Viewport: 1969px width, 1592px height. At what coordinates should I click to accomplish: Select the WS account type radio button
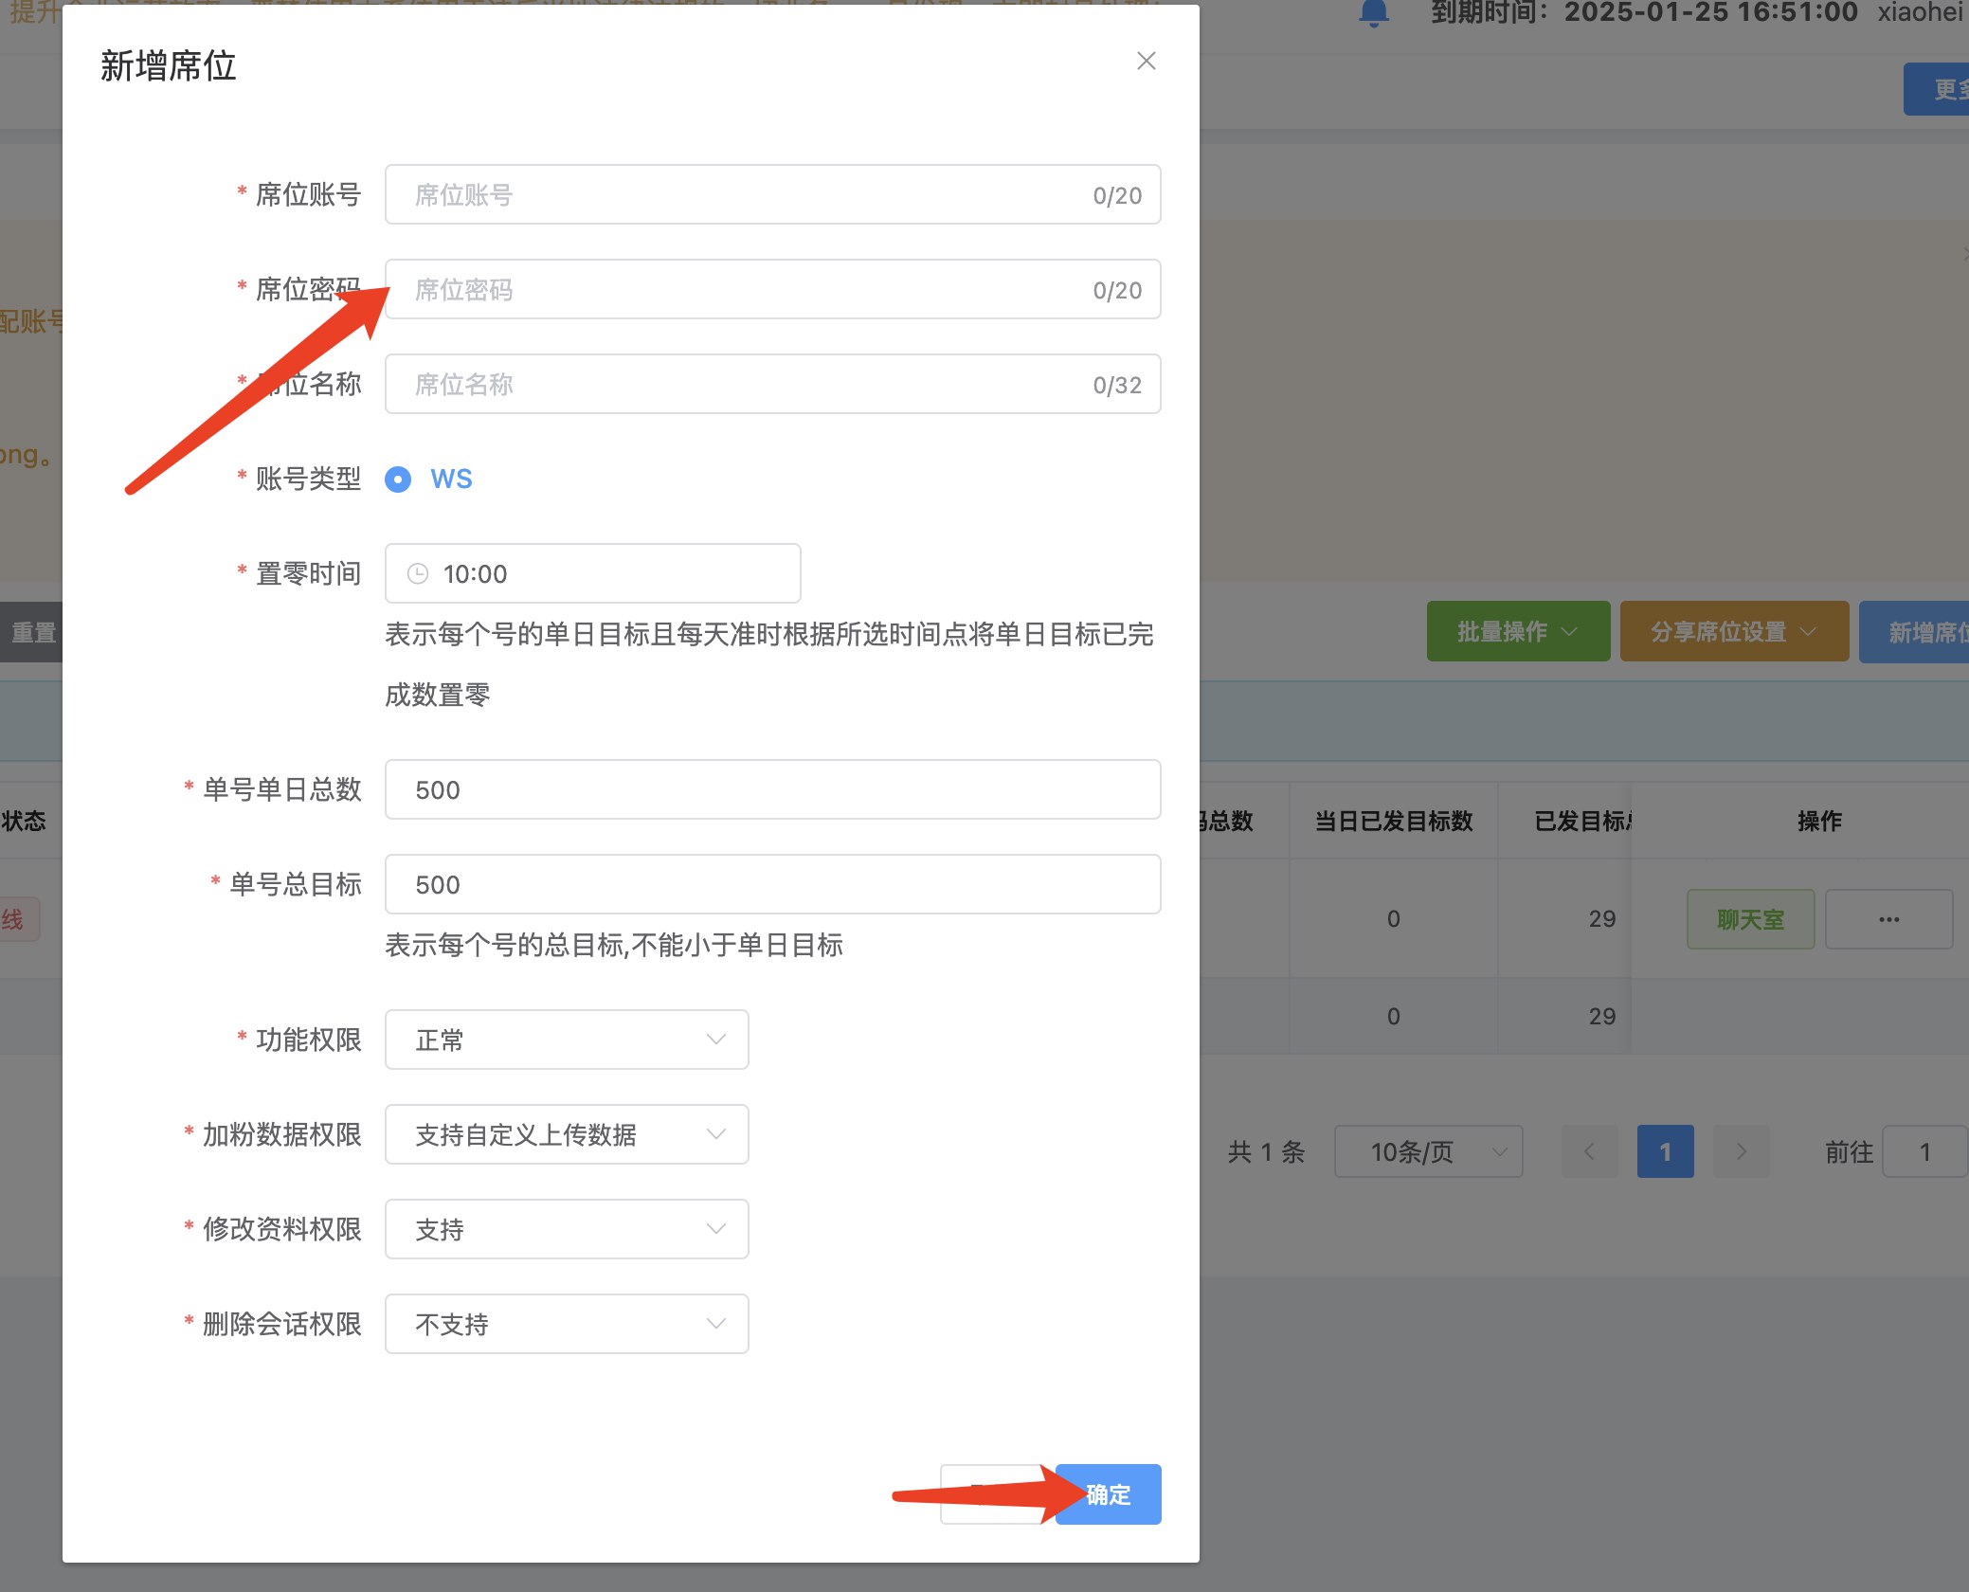coord(398,479)
